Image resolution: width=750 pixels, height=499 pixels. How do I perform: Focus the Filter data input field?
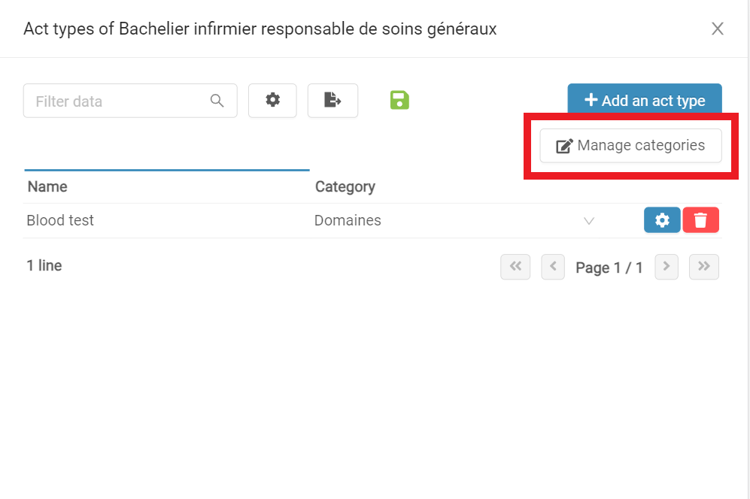click(x=130, y=101)
